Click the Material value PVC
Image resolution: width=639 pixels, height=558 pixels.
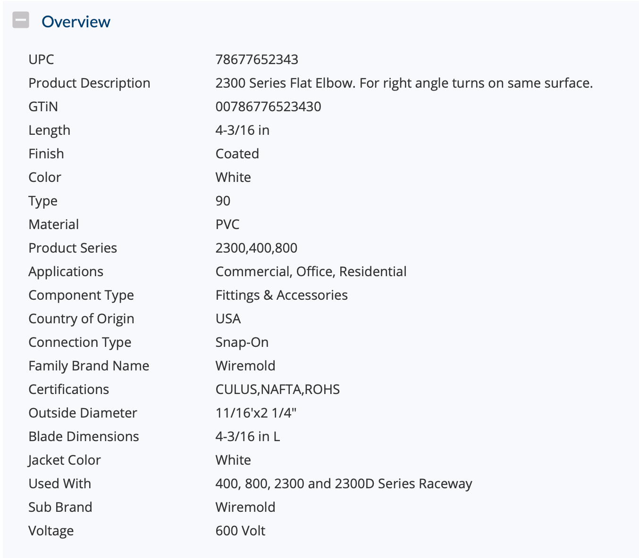[227, 224]
